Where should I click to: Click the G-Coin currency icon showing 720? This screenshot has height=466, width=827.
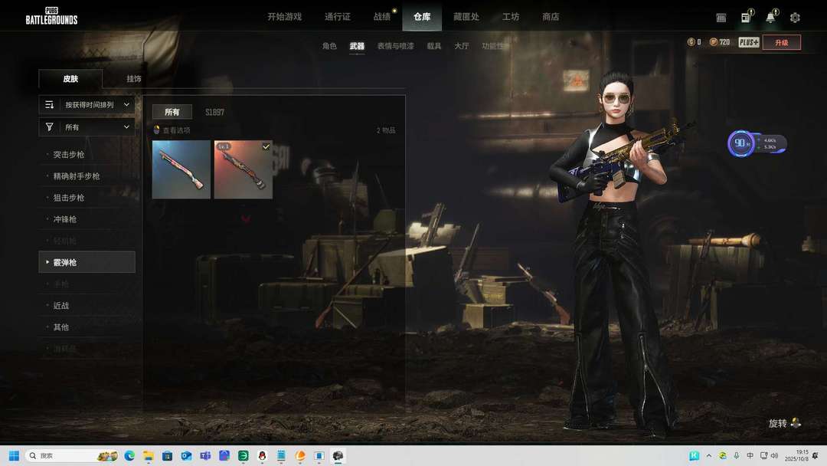713,41
